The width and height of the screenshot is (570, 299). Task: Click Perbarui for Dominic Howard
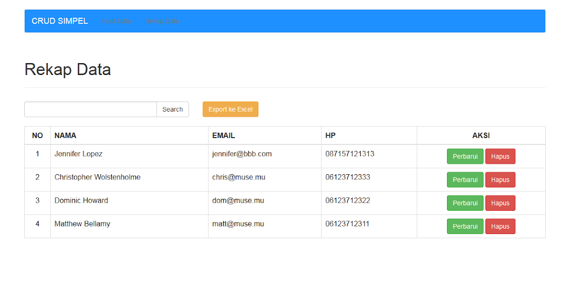(465, 203)
